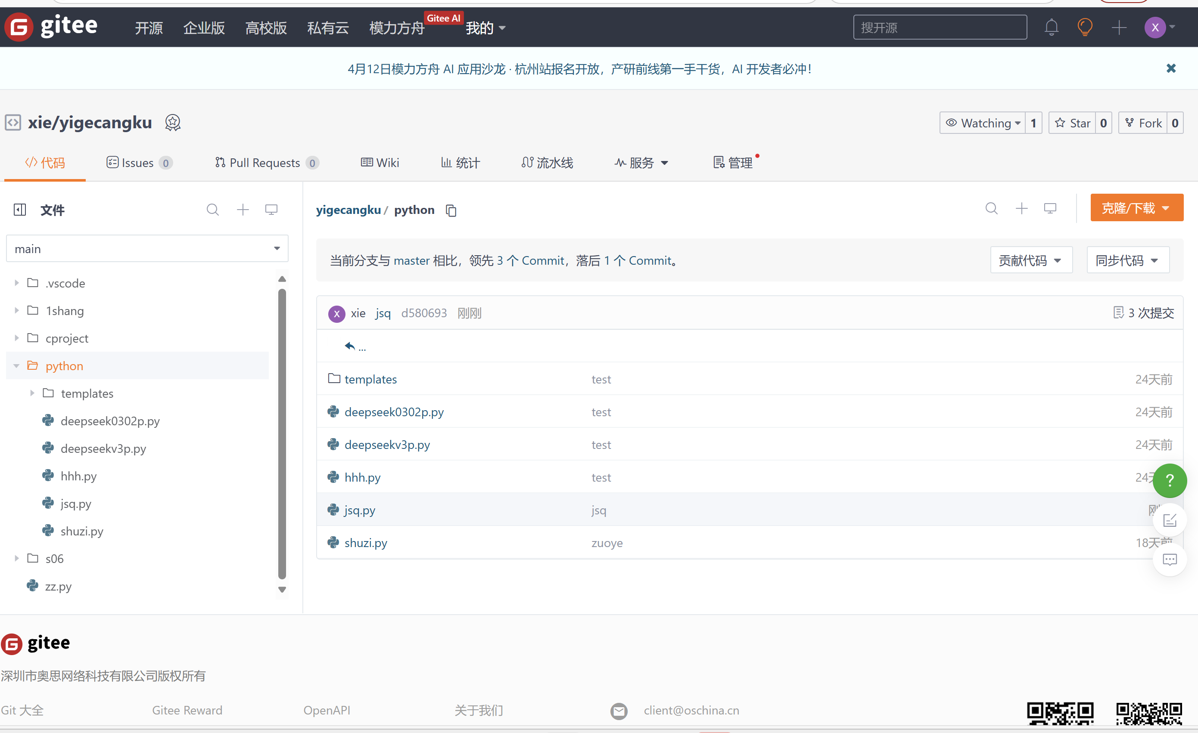This screenshot has height=733, width=1198.
Task: Click the search icon in the file panel
Action: click(x=212, y=210)
